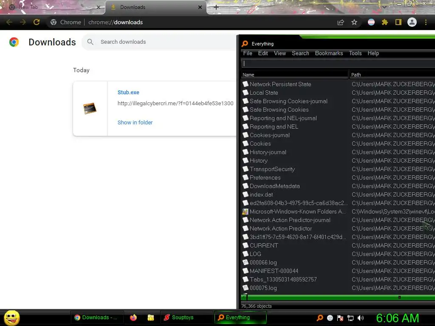The image size is (435, 326).
Task: Switch to the New Tab tab
Action: click(x=53, y=7)
